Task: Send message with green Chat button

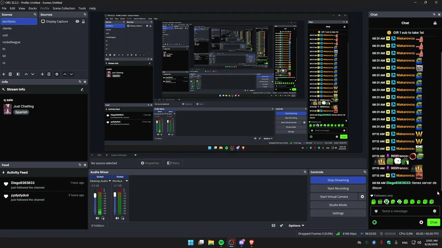Action: (434, 223)
